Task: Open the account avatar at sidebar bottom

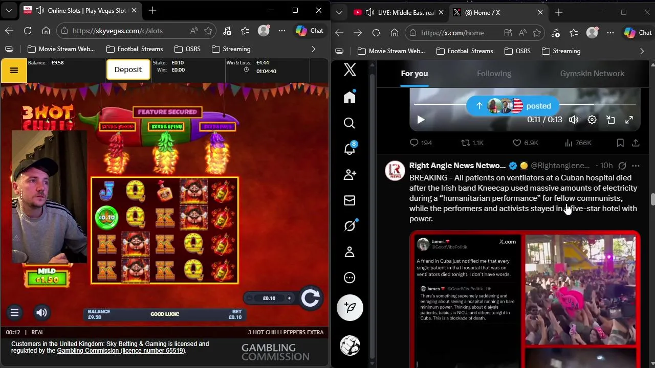Action: point(350,346)
